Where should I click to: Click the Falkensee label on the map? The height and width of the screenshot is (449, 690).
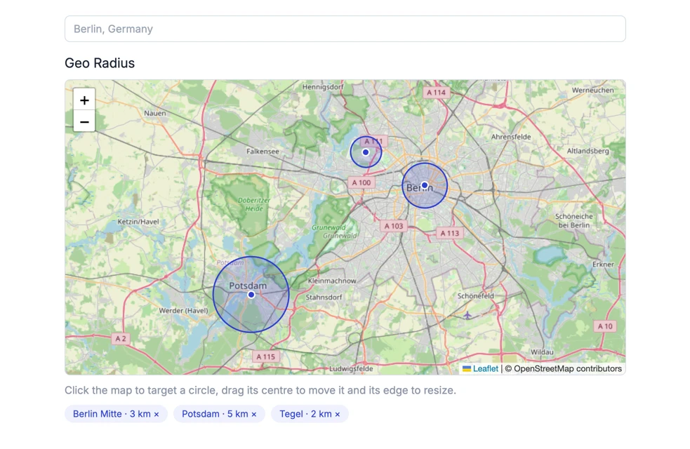click(x=263, y=152)
